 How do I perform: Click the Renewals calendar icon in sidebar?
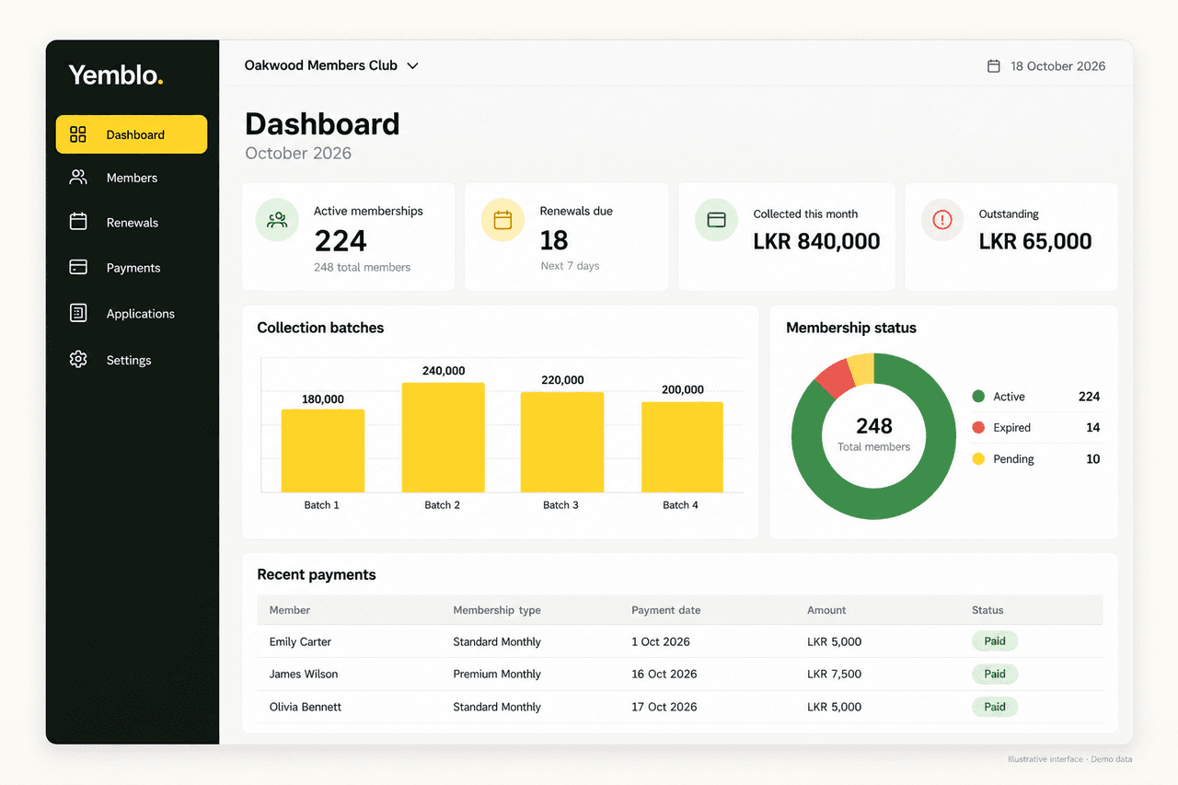[x=78, y=222]
